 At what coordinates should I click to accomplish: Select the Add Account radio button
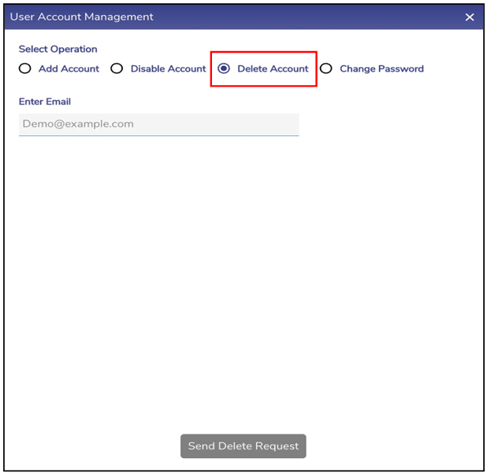(25, 68)
